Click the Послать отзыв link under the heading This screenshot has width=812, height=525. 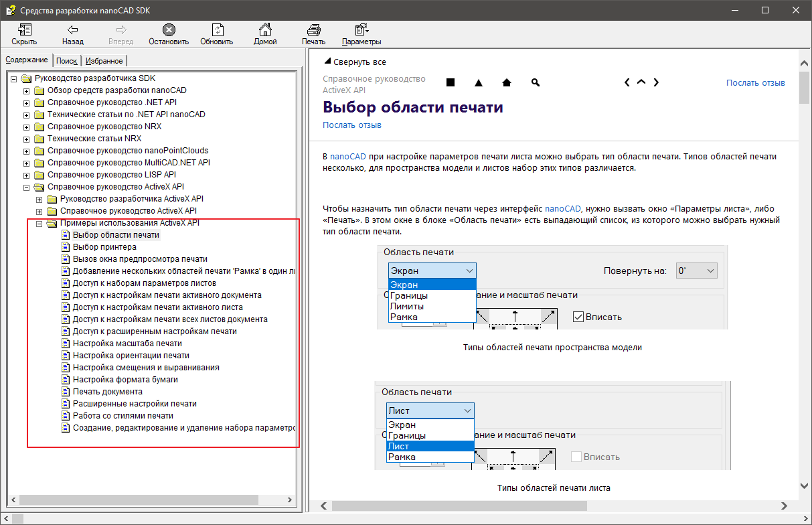coord(352,125)
